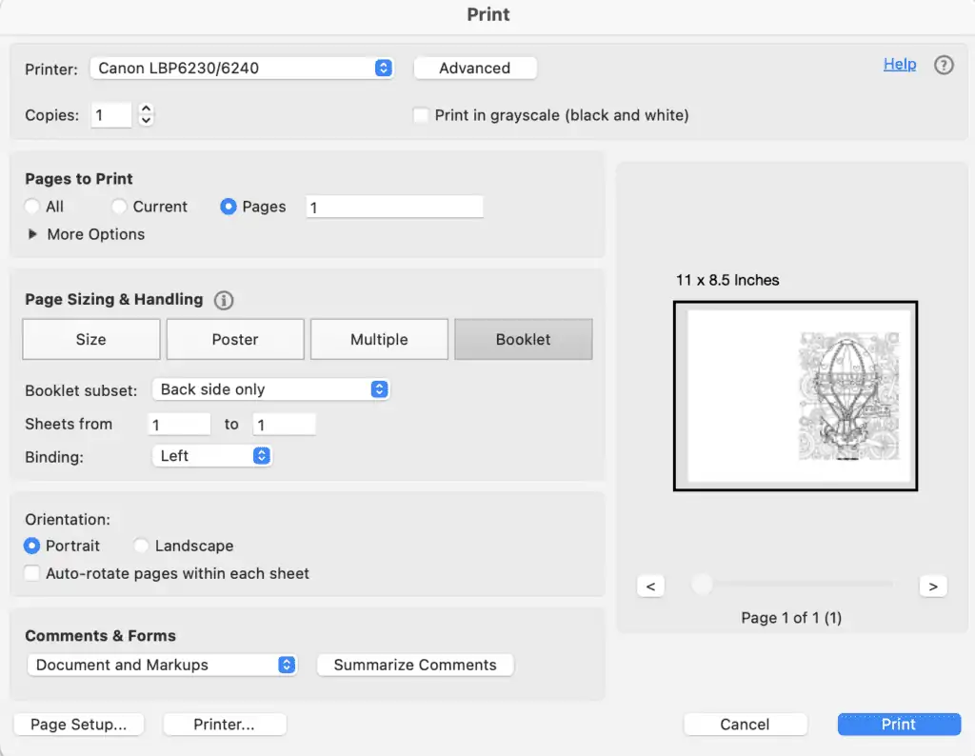This screenshot has width=975, height=756.
Task: Go to the previous preview page
Action: pos(650,587)
